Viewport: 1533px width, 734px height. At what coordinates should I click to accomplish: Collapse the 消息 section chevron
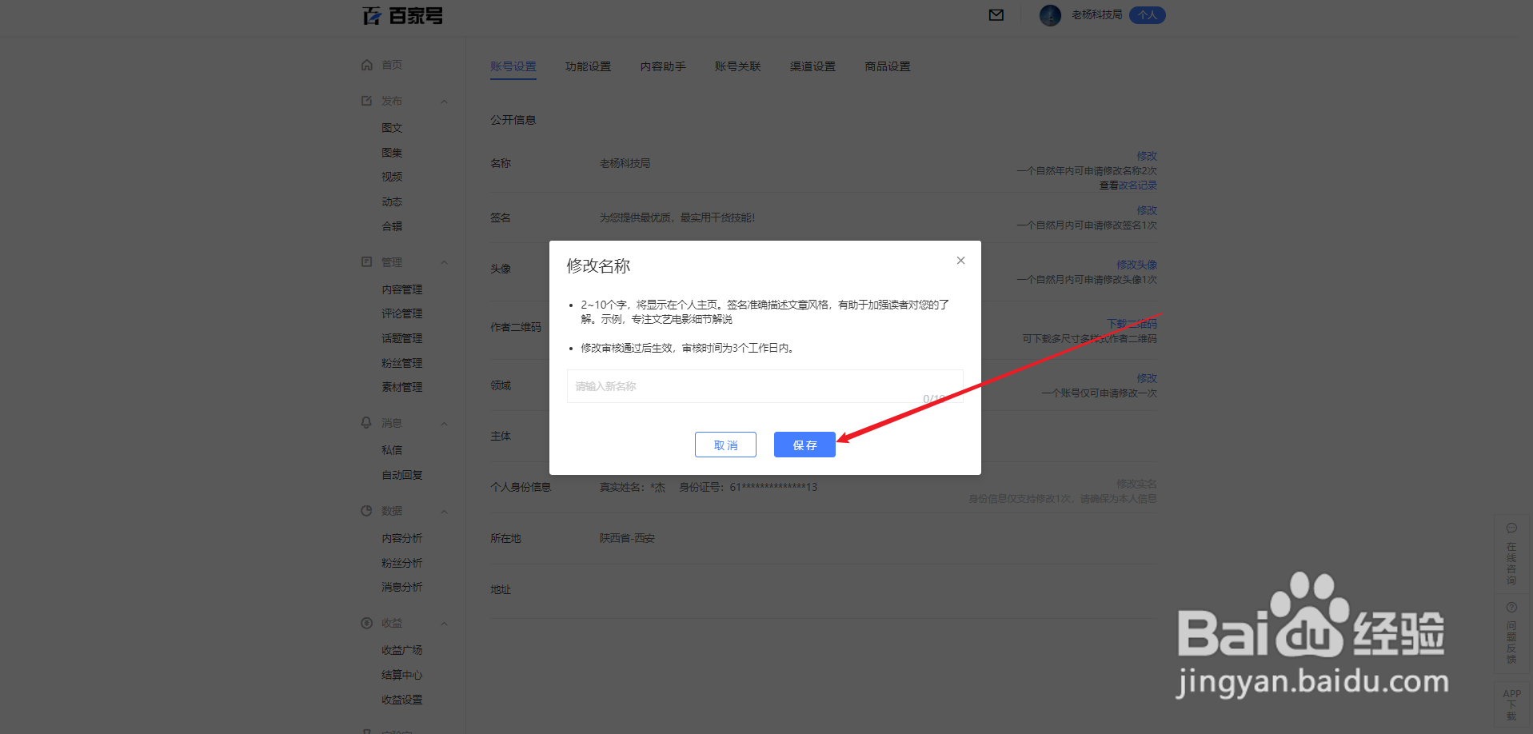[x=445, y=424]
